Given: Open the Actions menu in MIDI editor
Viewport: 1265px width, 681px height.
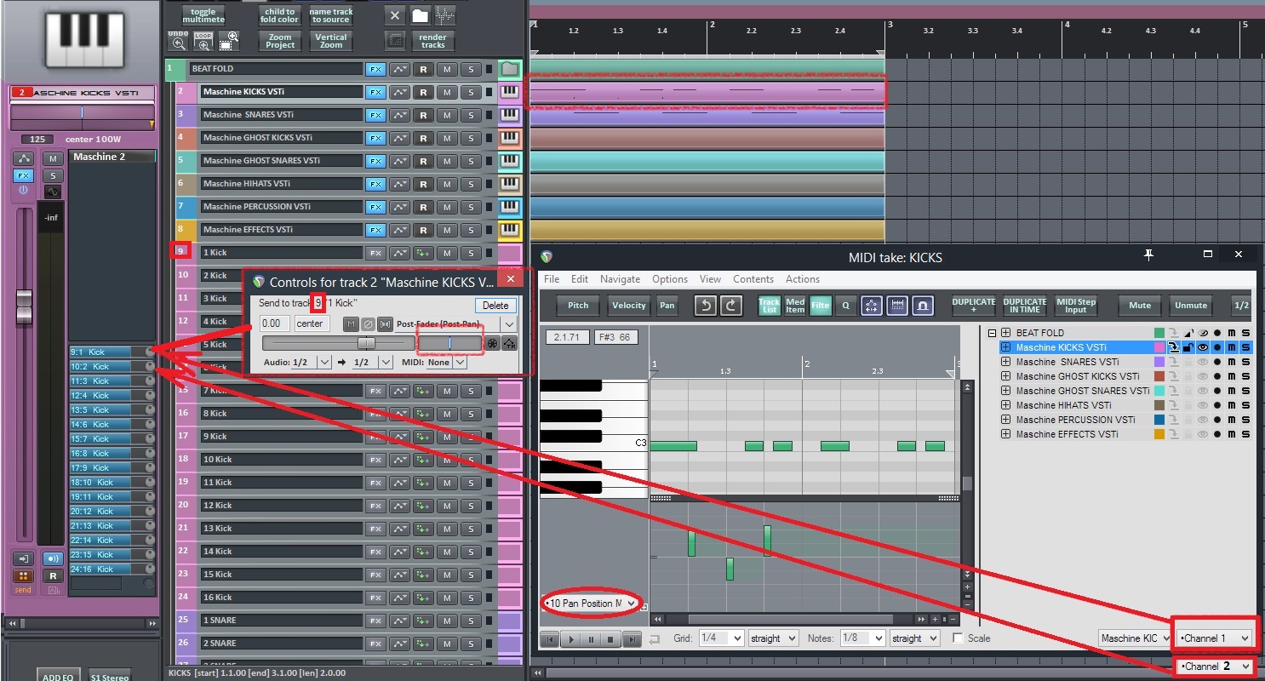Looking at the screenshot, I should (803, 279).
